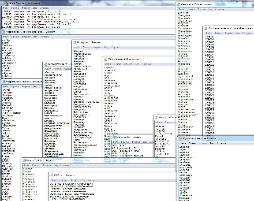Open Формат menu in Женские имена window

[x=128, y=64]
